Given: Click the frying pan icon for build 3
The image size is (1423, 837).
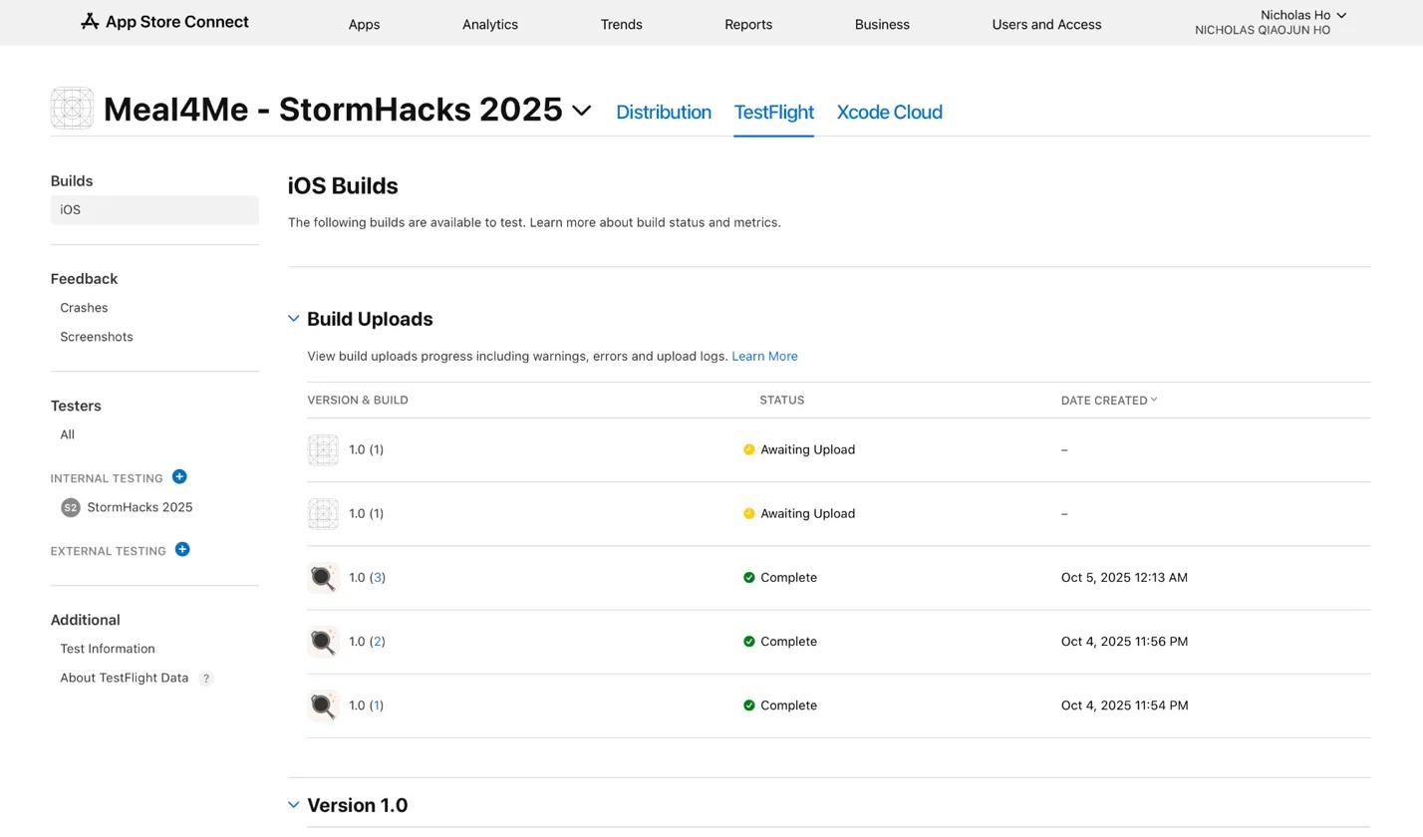Looking at the screenshot, I should click(323, 578).
